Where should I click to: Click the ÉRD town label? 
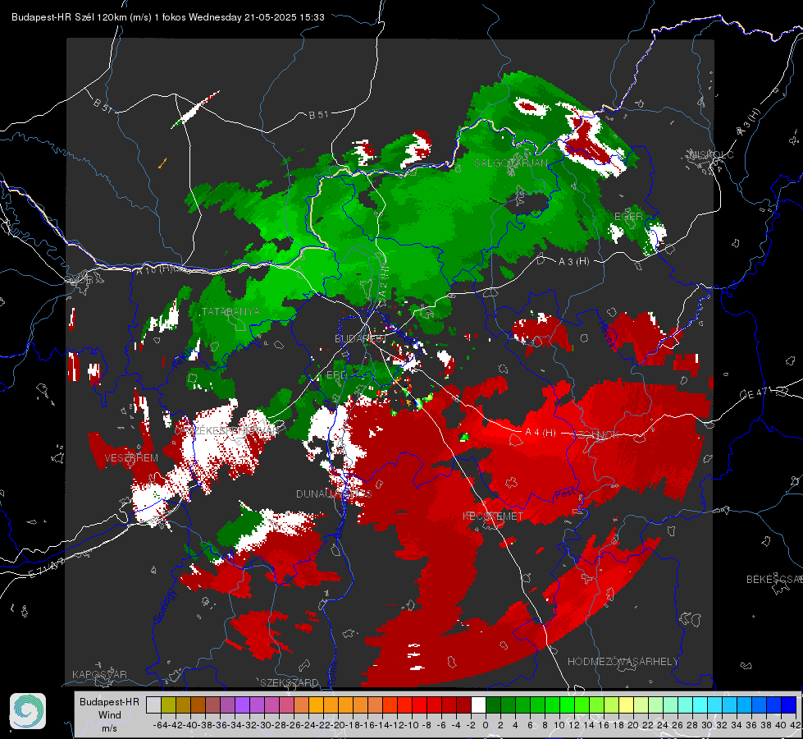[336, 375]
